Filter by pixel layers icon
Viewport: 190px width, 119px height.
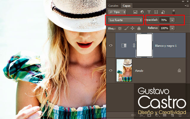[135, 12]
